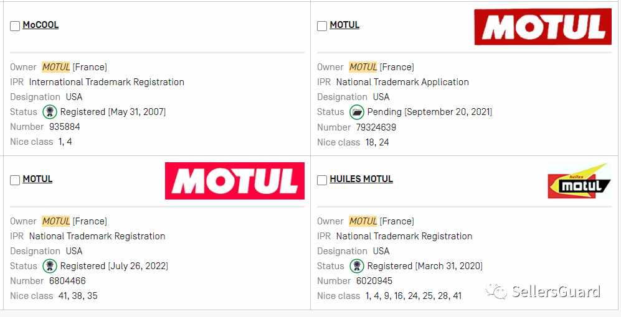
Task: Enable the HUILES MOTUL checkbox
Action: click(322, 180)
